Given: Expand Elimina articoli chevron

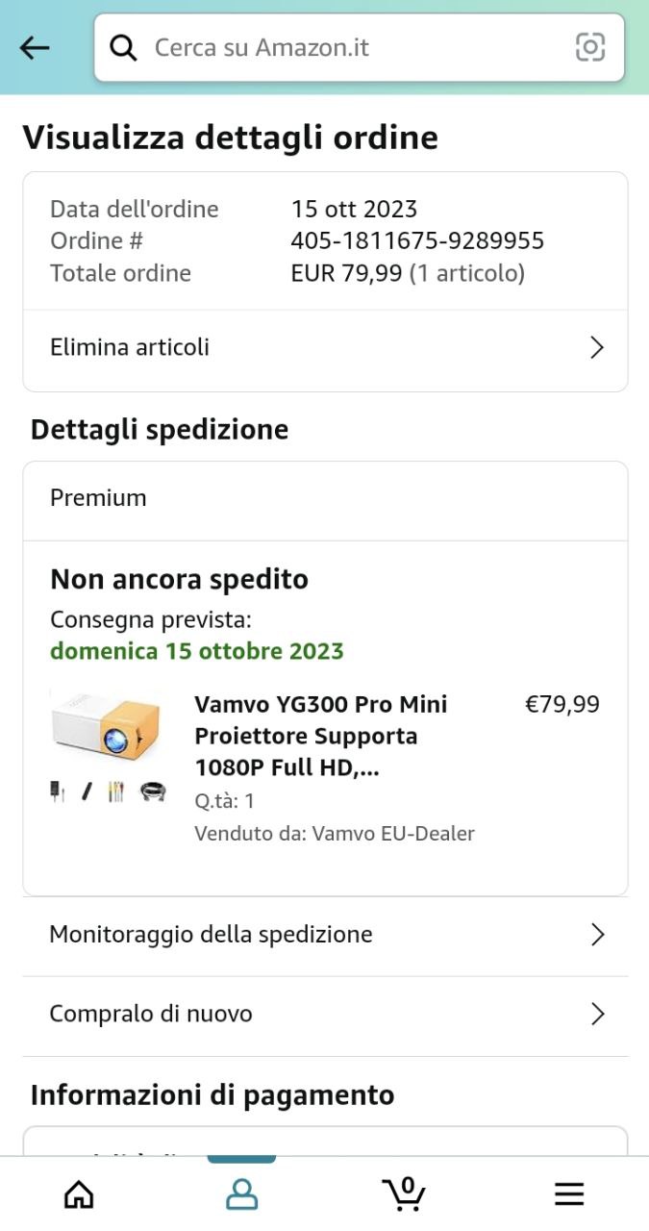Looking at the screenshot, I should (596, 347).
